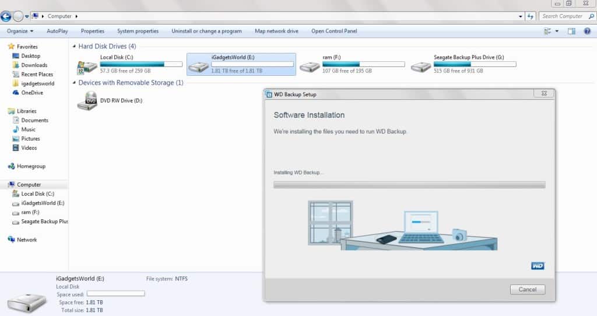This screenshot has width=597, height=316.
Task: Click the Change your view icon
Action: pos(547,31)
